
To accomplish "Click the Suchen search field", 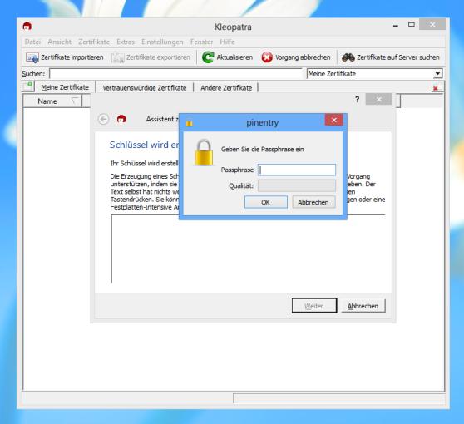I will coord(176,74).
